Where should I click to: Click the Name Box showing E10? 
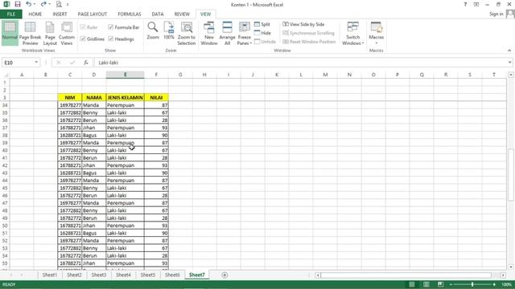click(18, 63)
